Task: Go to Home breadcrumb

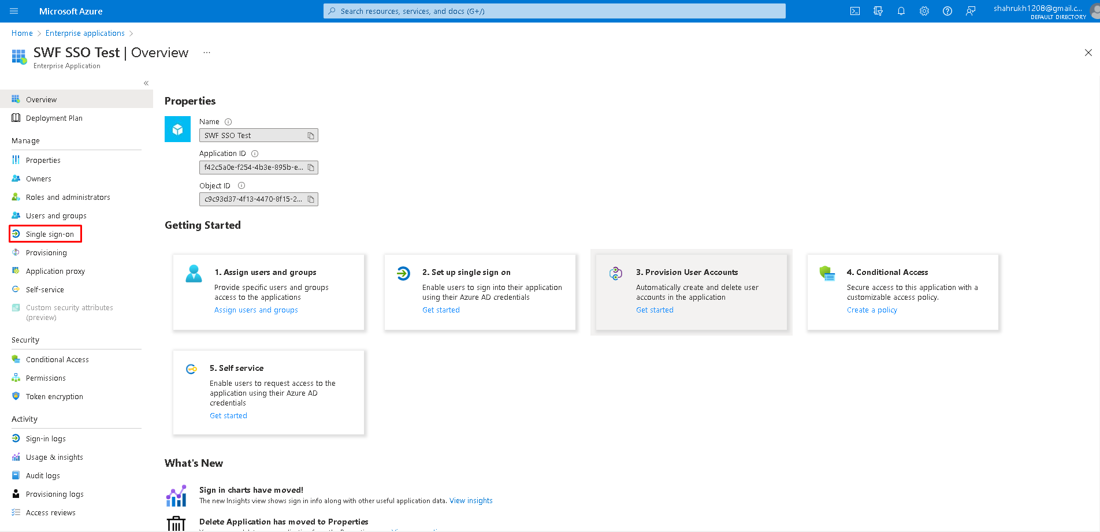Action: pyautogui.click(x=22, y=33)
